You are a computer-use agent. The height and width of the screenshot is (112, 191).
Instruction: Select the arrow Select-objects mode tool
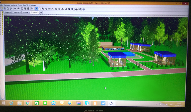36,9
